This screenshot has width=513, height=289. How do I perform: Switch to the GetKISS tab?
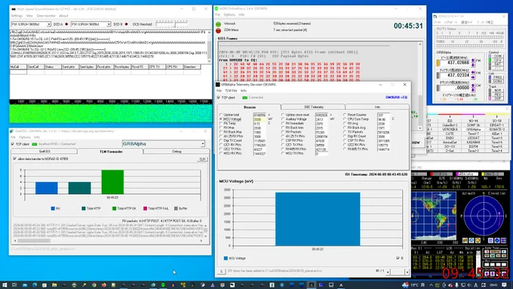[x=45, y=152]
